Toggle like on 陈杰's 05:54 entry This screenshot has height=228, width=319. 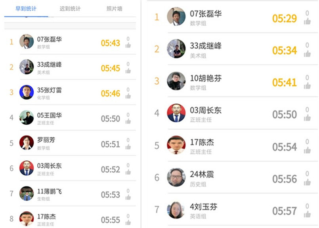(x=307, y=150)
